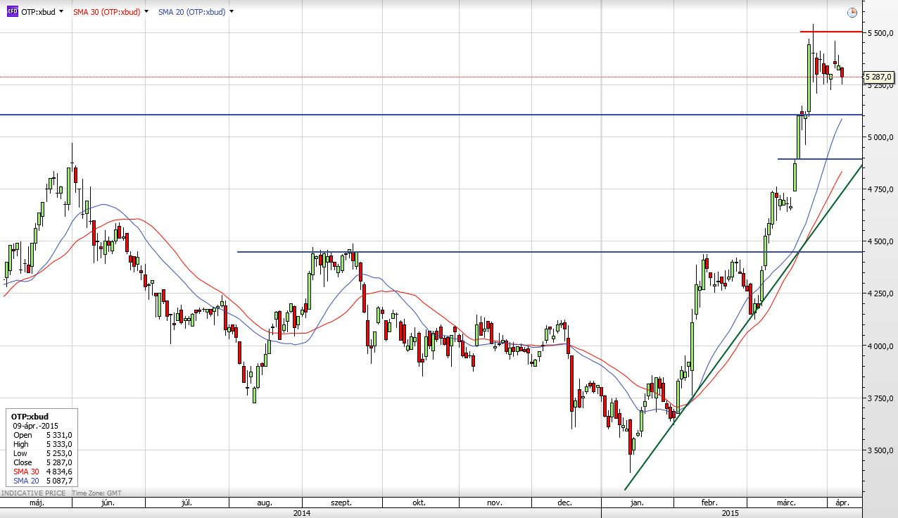The height and width of the screenshot is (518, 898).
Task: Open the OTP:xbud instrument dropdown arrow
Action: point(61,12)
